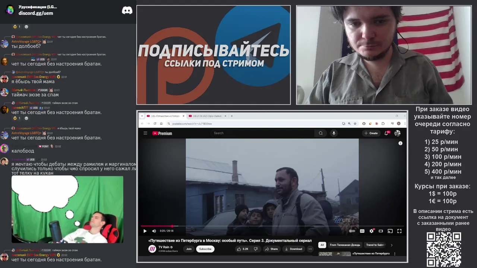Mute the video with the speaker icon
The height and width of the screenshot is (268, 477).
[154, 231]
